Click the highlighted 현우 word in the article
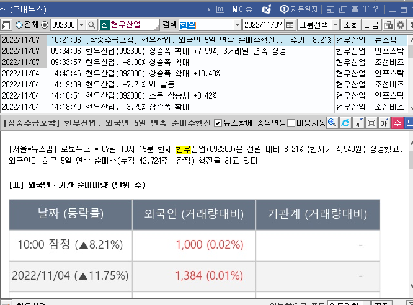This screenshot has width=413, height=305. coord(184,149)
